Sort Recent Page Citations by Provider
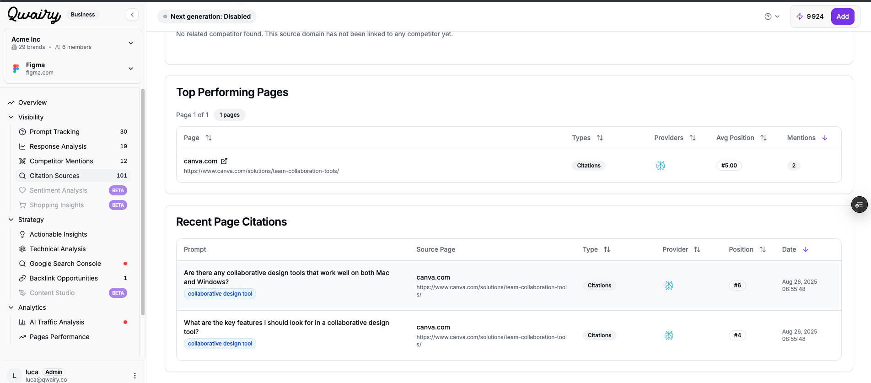This screenshot has width=871, height=383. [x=697, y=249]
